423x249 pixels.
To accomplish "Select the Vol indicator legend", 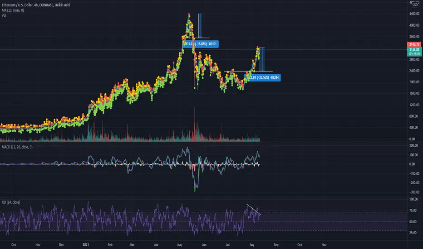I will coord(4,15).
